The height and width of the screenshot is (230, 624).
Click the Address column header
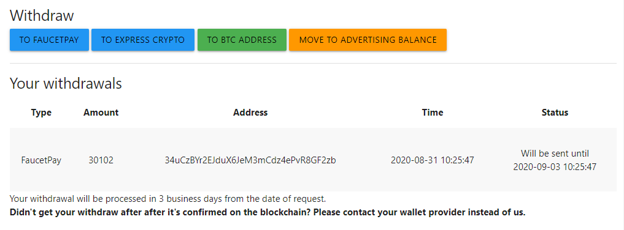point(250,113)
